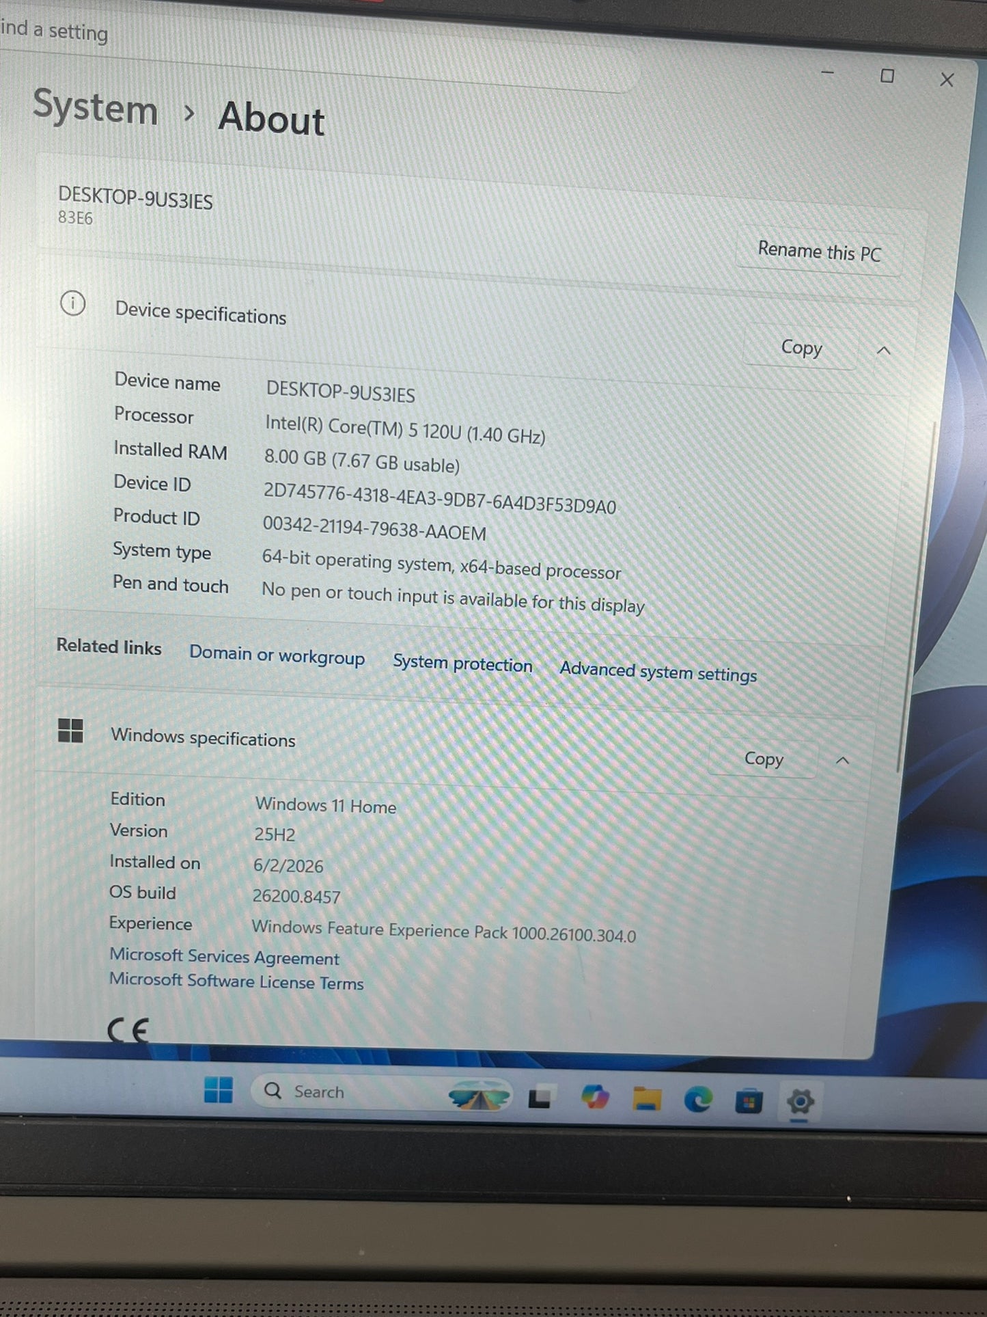Collapse the Device specifications section
This screenshot has width=987, height=1317.
[883, 351]
